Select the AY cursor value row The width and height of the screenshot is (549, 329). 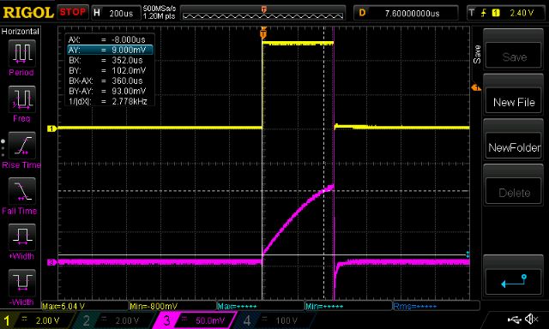point(110,50)
